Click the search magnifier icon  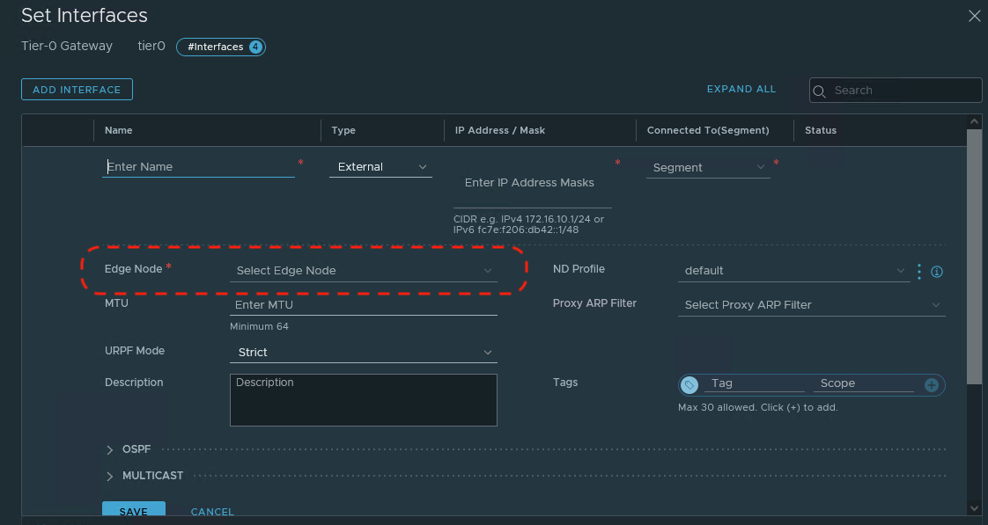(820, 91)
